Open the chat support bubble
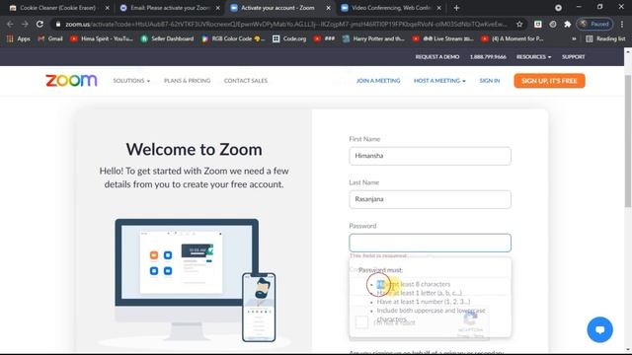The width and height of the screenshot is (632, 355). click(x=599, y=329)
